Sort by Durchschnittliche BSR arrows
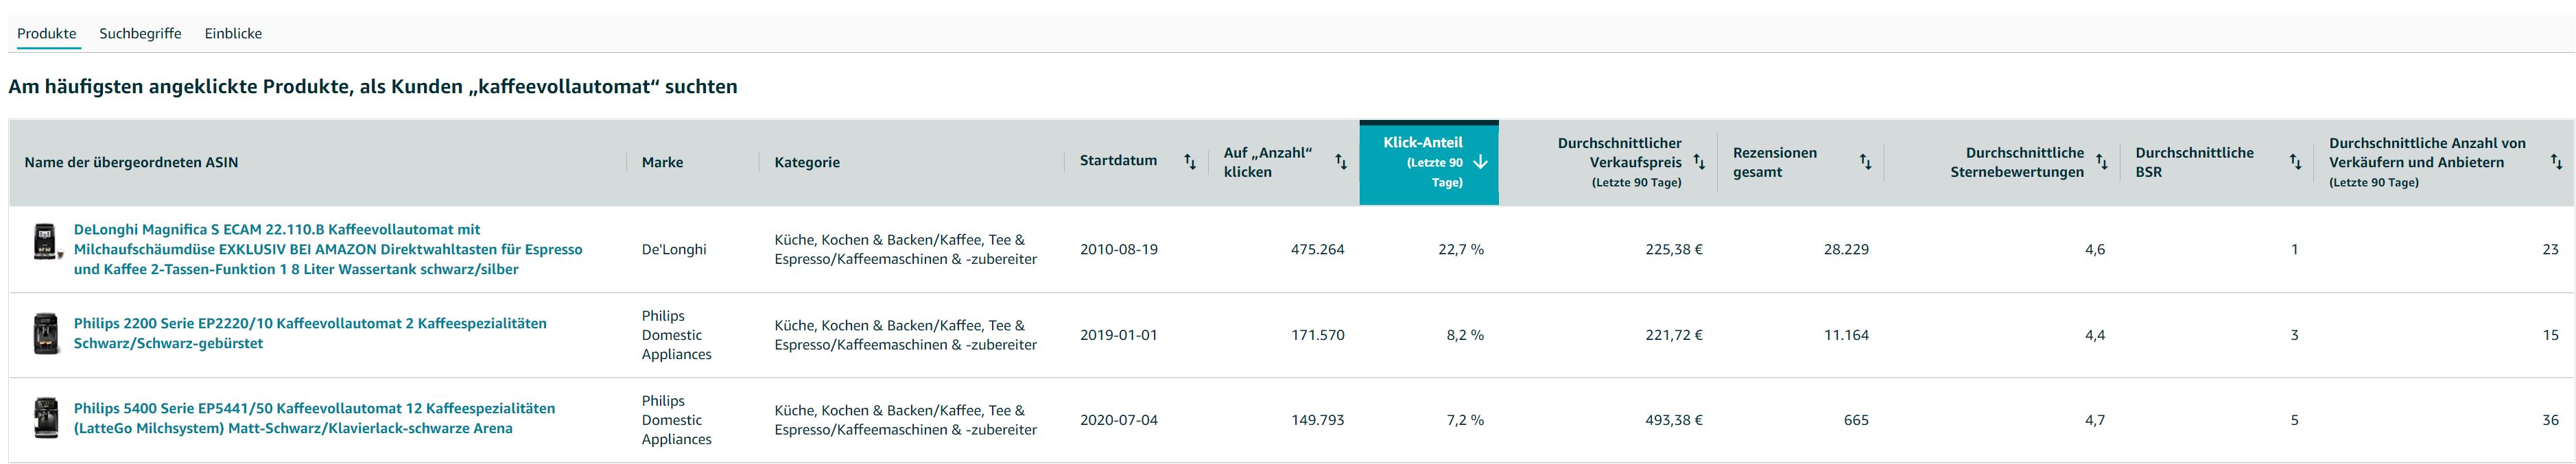The height and width of the screenshot is (464, 2576). (x=2295, y=162)
